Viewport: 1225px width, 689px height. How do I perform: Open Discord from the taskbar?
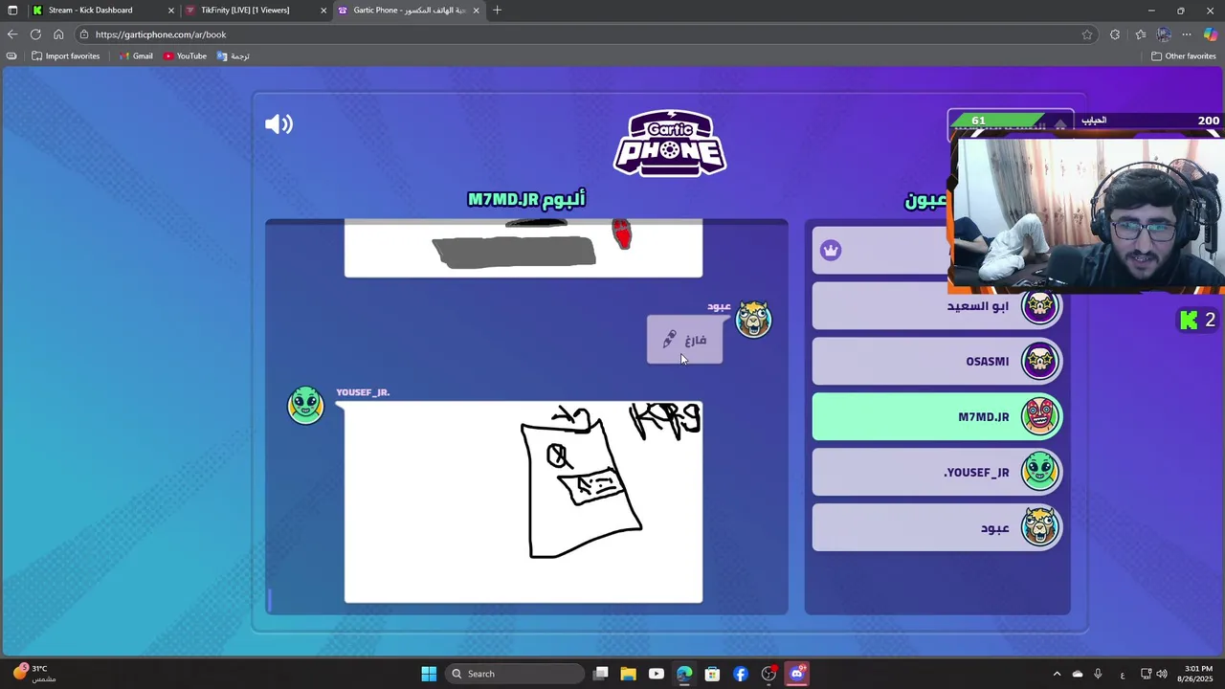(x=796, y=674)
